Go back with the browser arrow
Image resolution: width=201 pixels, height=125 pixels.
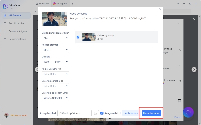click(x=36, y=11)
